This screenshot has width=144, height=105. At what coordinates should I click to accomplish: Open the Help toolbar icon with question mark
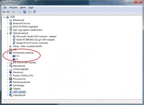tap(25, 12)
